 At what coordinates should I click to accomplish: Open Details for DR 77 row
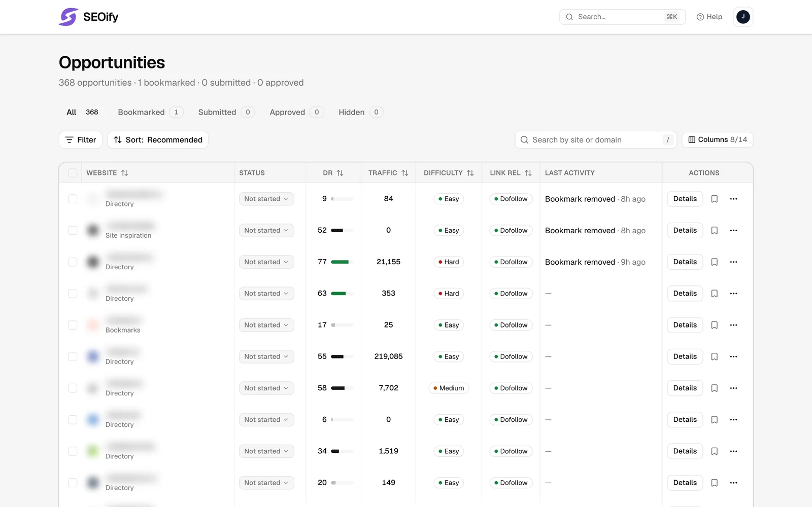685,262
